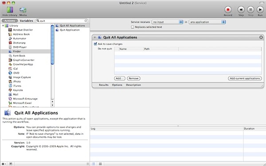Click the Duration column header
Screen dimensions: 266x166
point(254,129)
